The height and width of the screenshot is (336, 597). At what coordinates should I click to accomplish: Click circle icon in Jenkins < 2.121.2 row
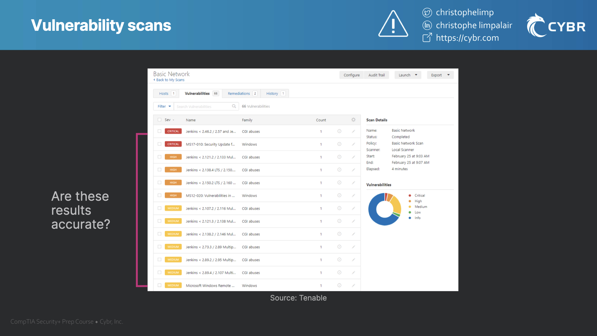tap(339, 157)
